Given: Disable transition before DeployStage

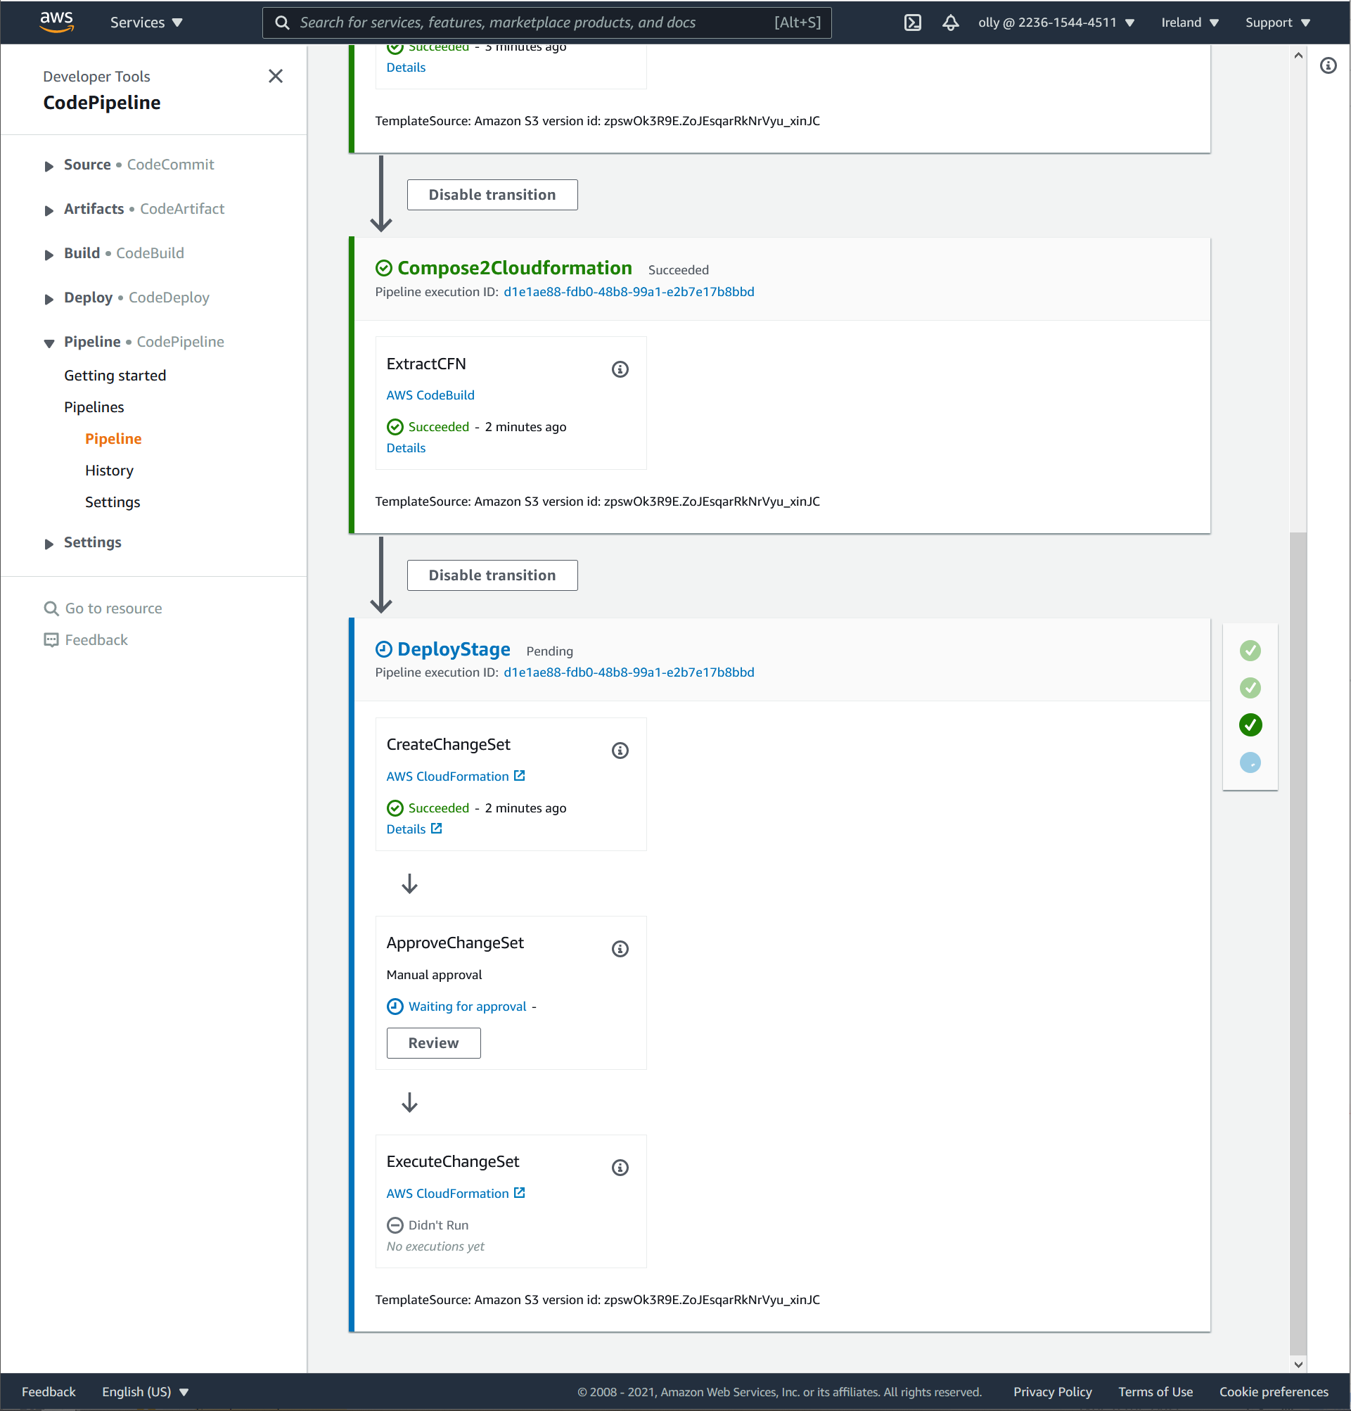Looking at the screenshot, I should [x=492, y=575].
